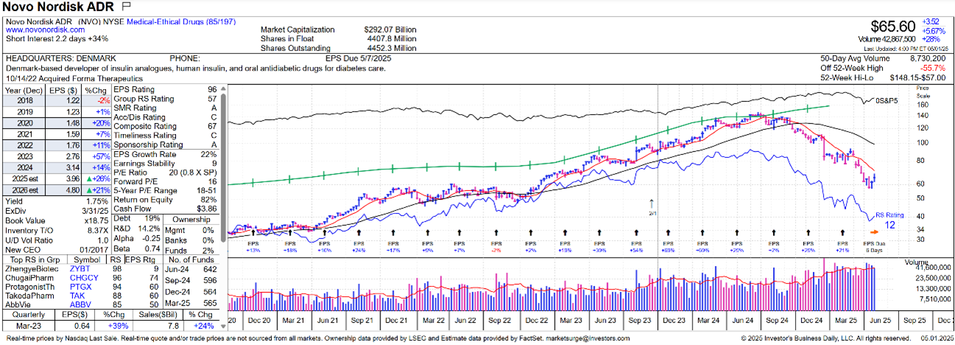Click the EPS arrow marker labeled +24%
Image resolution: width=955 pixels, height=345 pixels.
point(359,231)
